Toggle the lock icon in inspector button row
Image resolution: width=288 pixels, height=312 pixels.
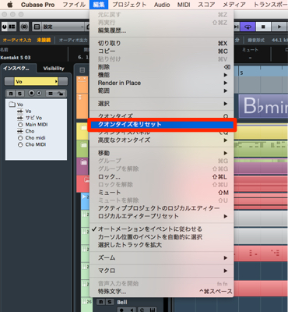60,94
